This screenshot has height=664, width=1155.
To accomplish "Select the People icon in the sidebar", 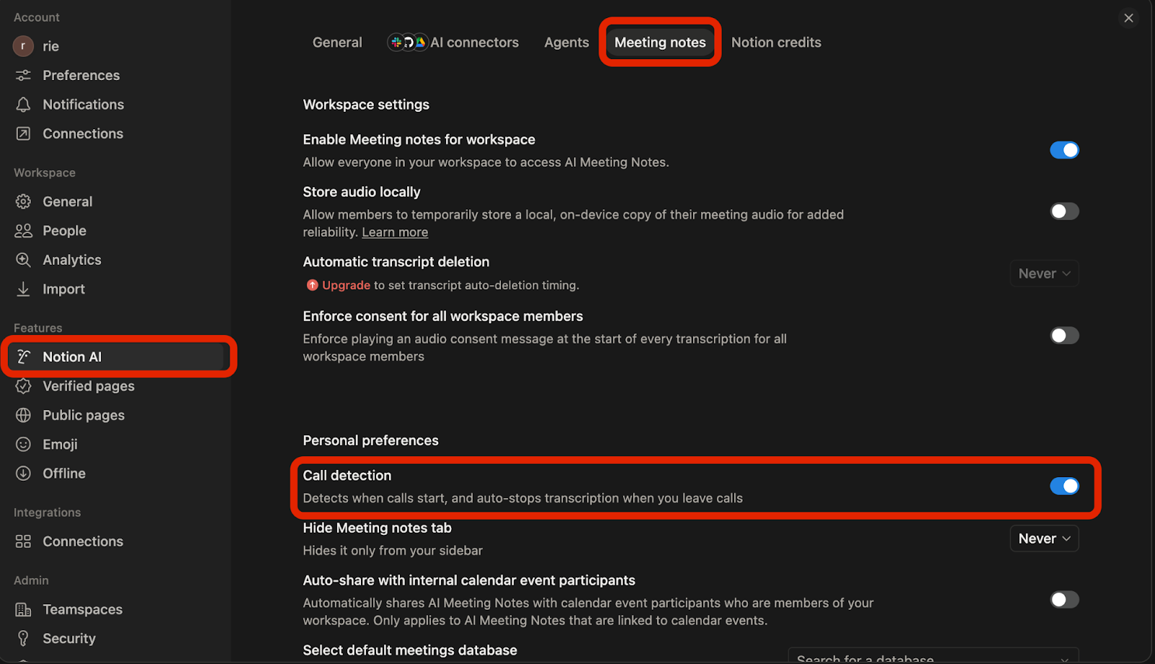I will click(x=22, y=230).
